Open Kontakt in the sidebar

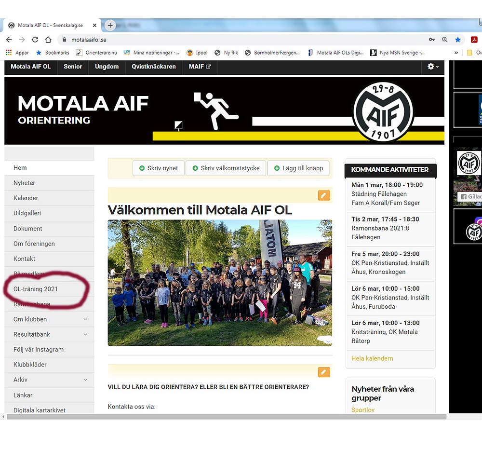click(49, 259)
